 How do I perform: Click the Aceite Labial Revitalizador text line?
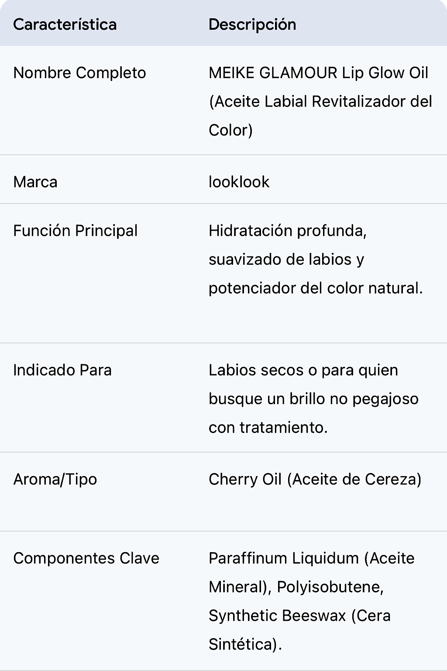click(x=320, y=102)
